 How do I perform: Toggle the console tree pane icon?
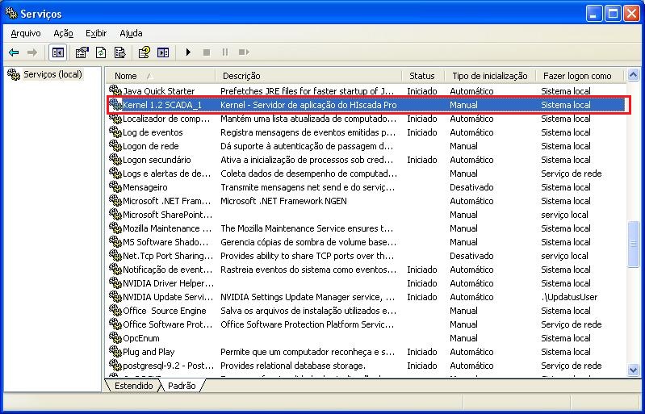(x=57, y=52)
